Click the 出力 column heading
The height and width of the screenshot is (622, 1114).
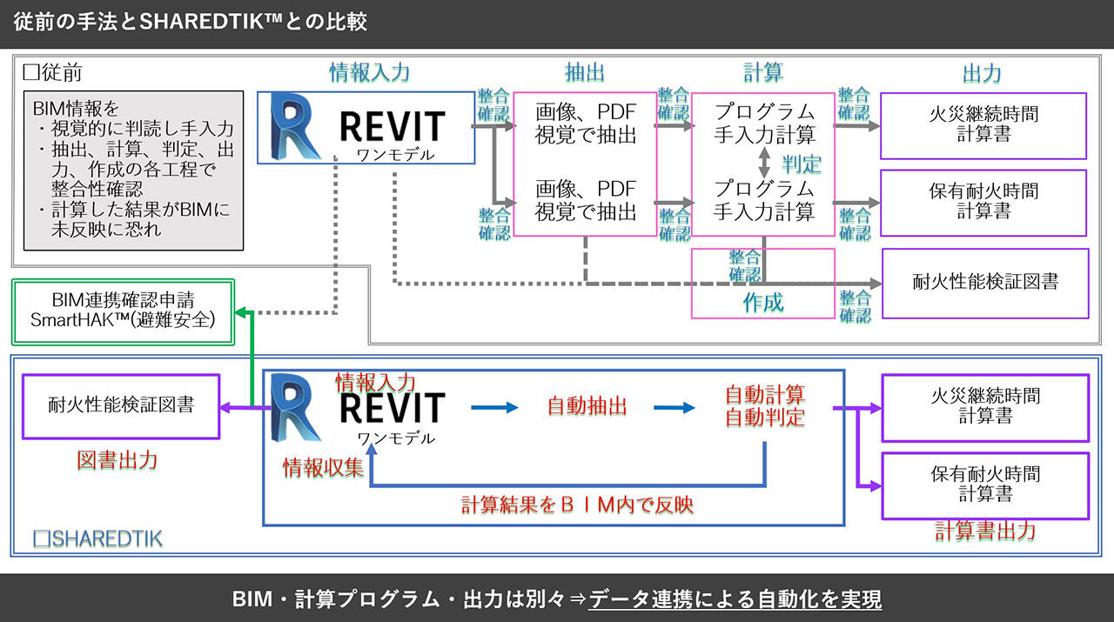(x=982, y=73)
